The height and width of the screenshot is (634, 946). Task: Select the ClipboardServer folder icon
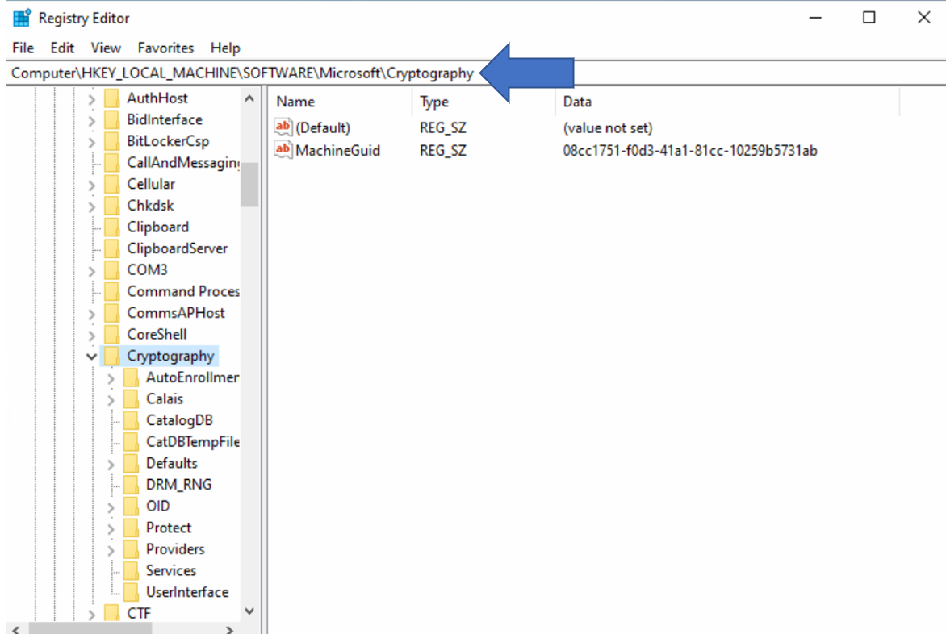coord(111,248)
